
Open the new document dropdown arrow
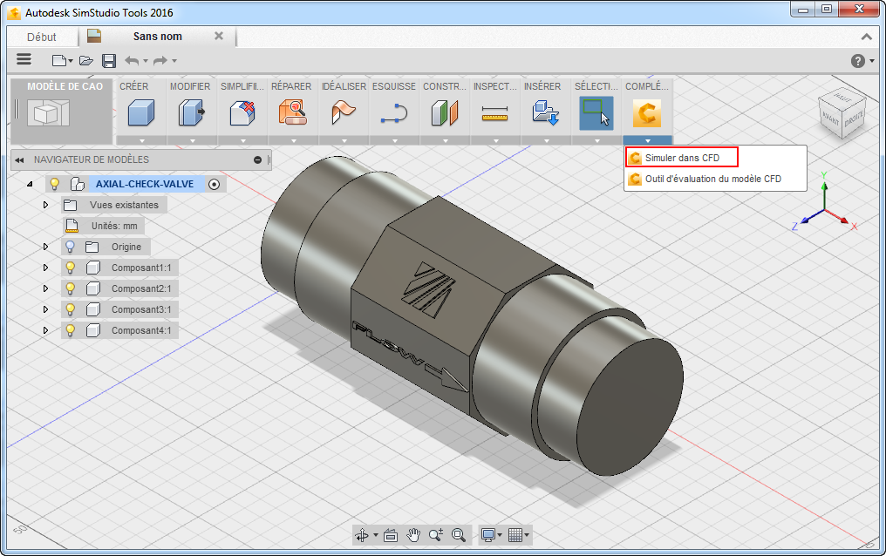71,61
